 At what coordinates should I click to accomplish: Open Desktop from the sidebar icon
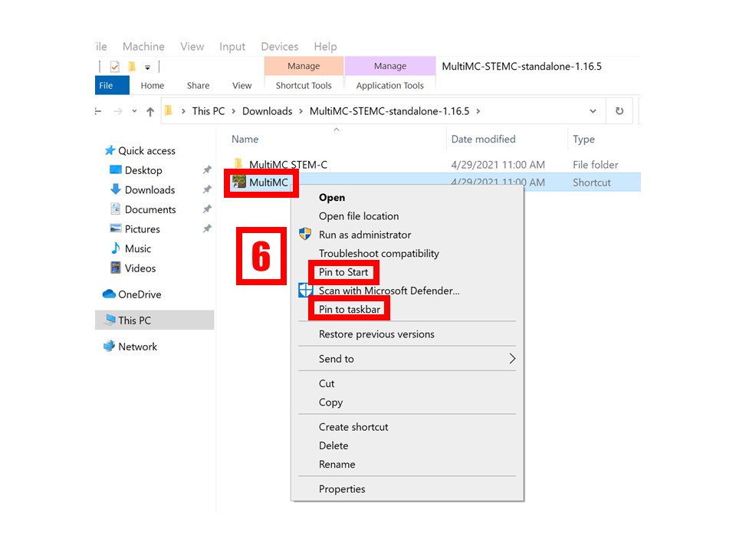point(116,169)
